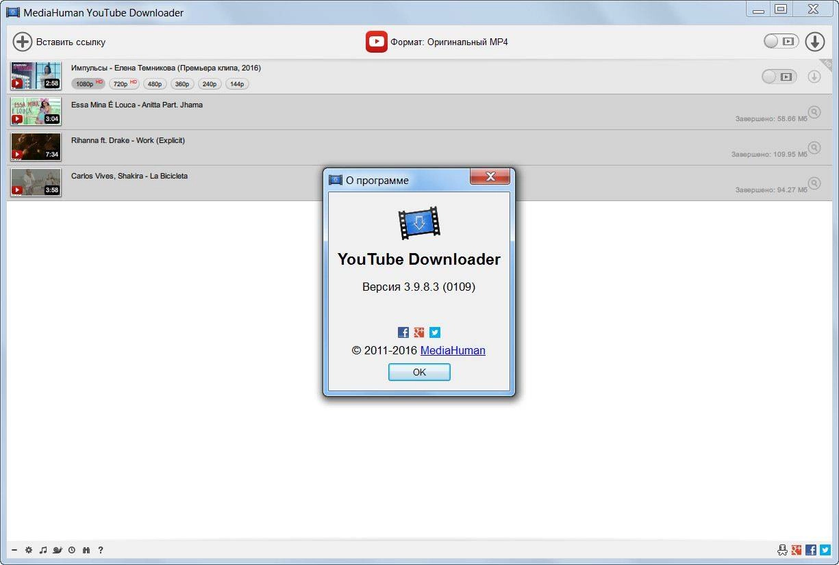Close the О программе dialog

tap(490, 177)
